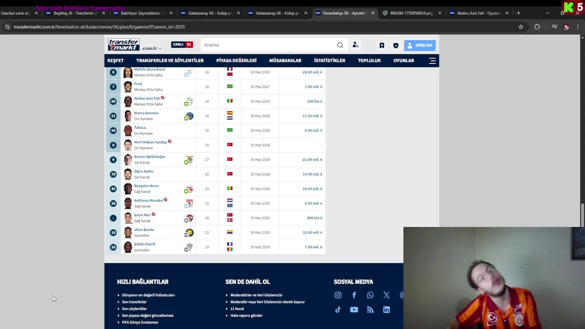Open 'FIFA Dünya Sıralaması' footer link
This screenshot has height=329, width=585.
pyautogui.click(x=140, y=323)
